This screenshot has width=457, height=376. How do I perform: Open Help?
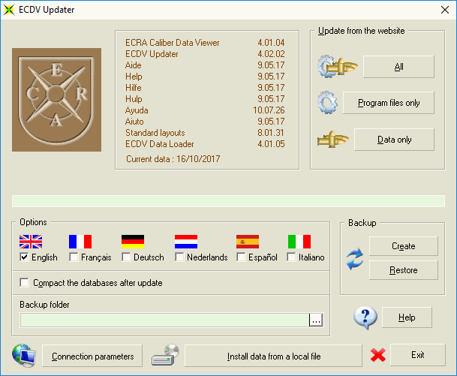(407, 317)
